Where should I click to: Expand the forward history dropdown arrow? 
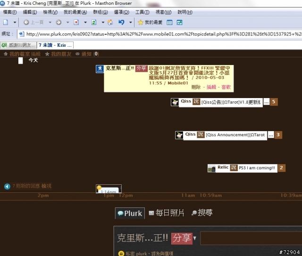67,22
